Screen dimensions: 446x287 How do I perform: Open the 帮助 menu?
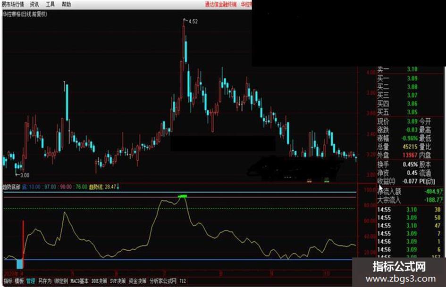coord(66,4)
